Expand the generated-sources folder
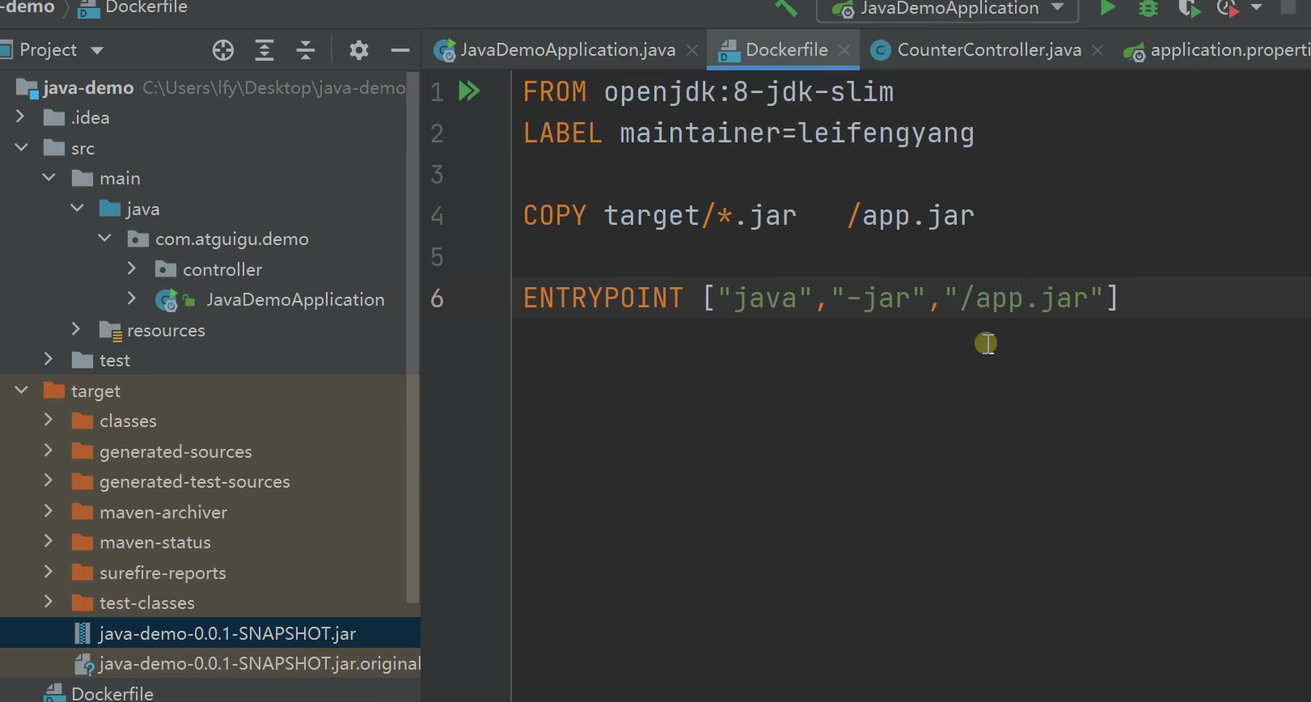 [x=49, y=450]
